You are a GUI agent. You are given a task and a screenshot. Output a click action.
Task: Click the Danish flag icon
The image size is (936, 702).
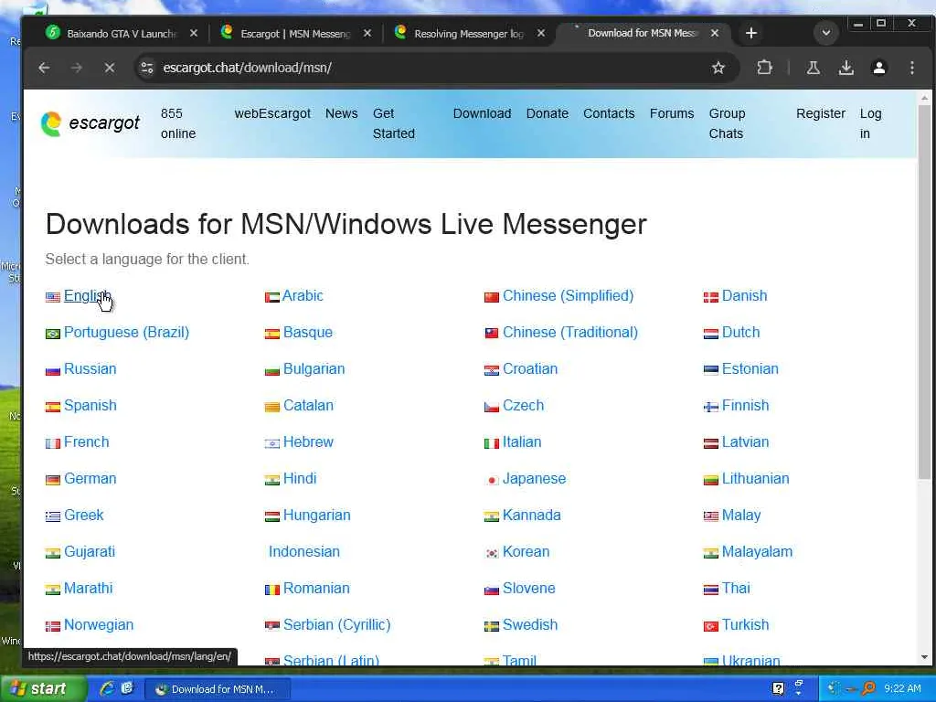(711, 297)
